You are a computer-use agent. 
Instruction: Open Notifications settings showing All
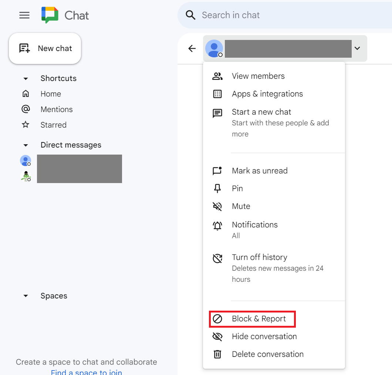[274, 230]
